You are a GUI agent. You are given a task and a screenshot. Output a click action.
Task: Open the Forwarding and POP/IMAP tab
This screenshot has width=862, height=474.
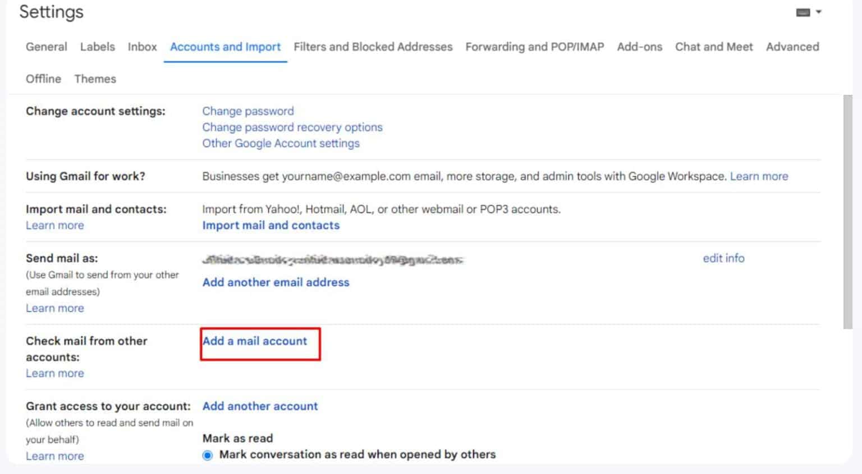pos(534,47)
